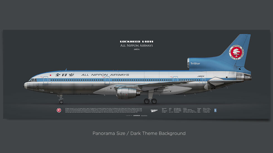Click the main landing gear wheels
The image size is (273, 153).
[x=150, y=101]
